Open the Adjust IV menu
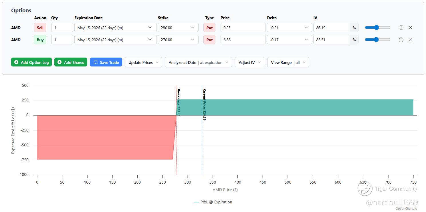This screenshot has height=212, width=426. [x=249, y=62]
